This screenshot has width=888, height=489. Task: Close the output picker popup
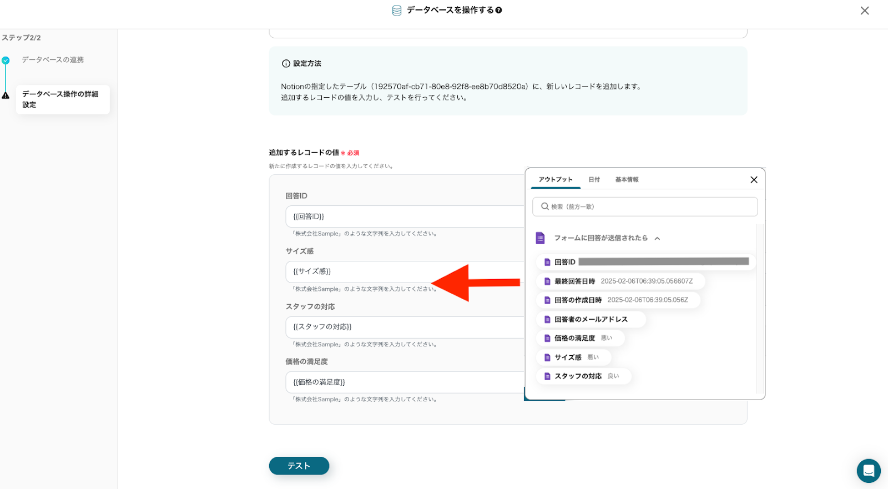[754, 180]
